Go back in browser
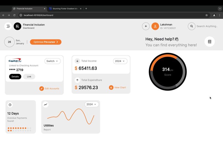The image size is (223, 145). click(x=3, y=15)
